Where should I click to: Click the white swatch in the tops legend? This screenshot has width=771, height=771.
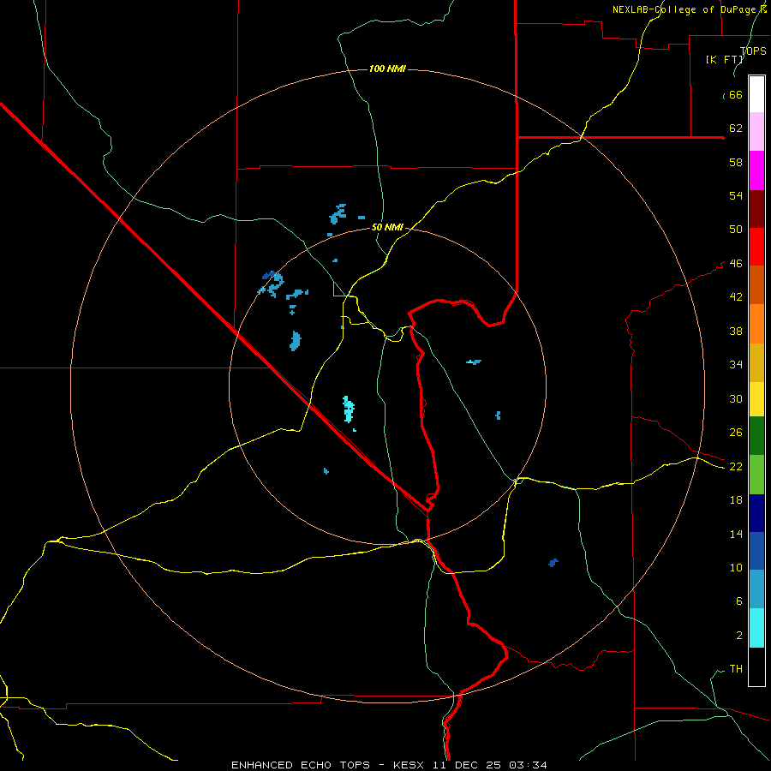[x=756, y=94]
